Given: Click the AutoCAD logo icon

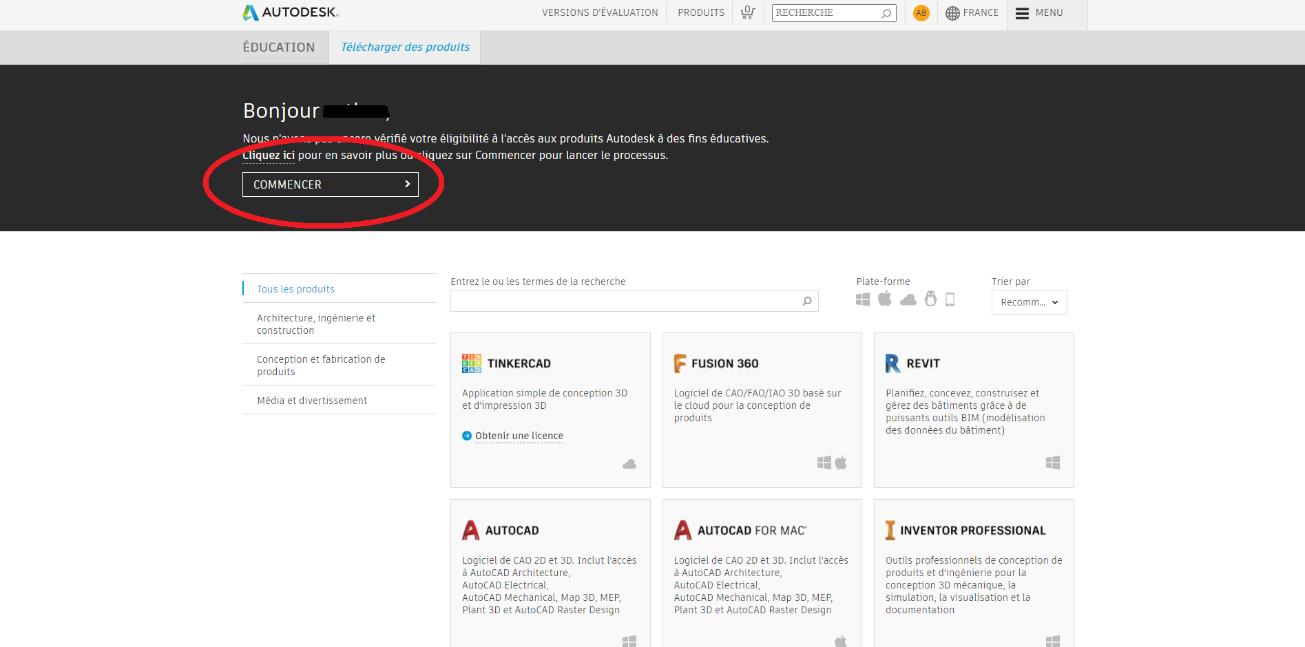Looking at the screenshot, I should [471, 531].
